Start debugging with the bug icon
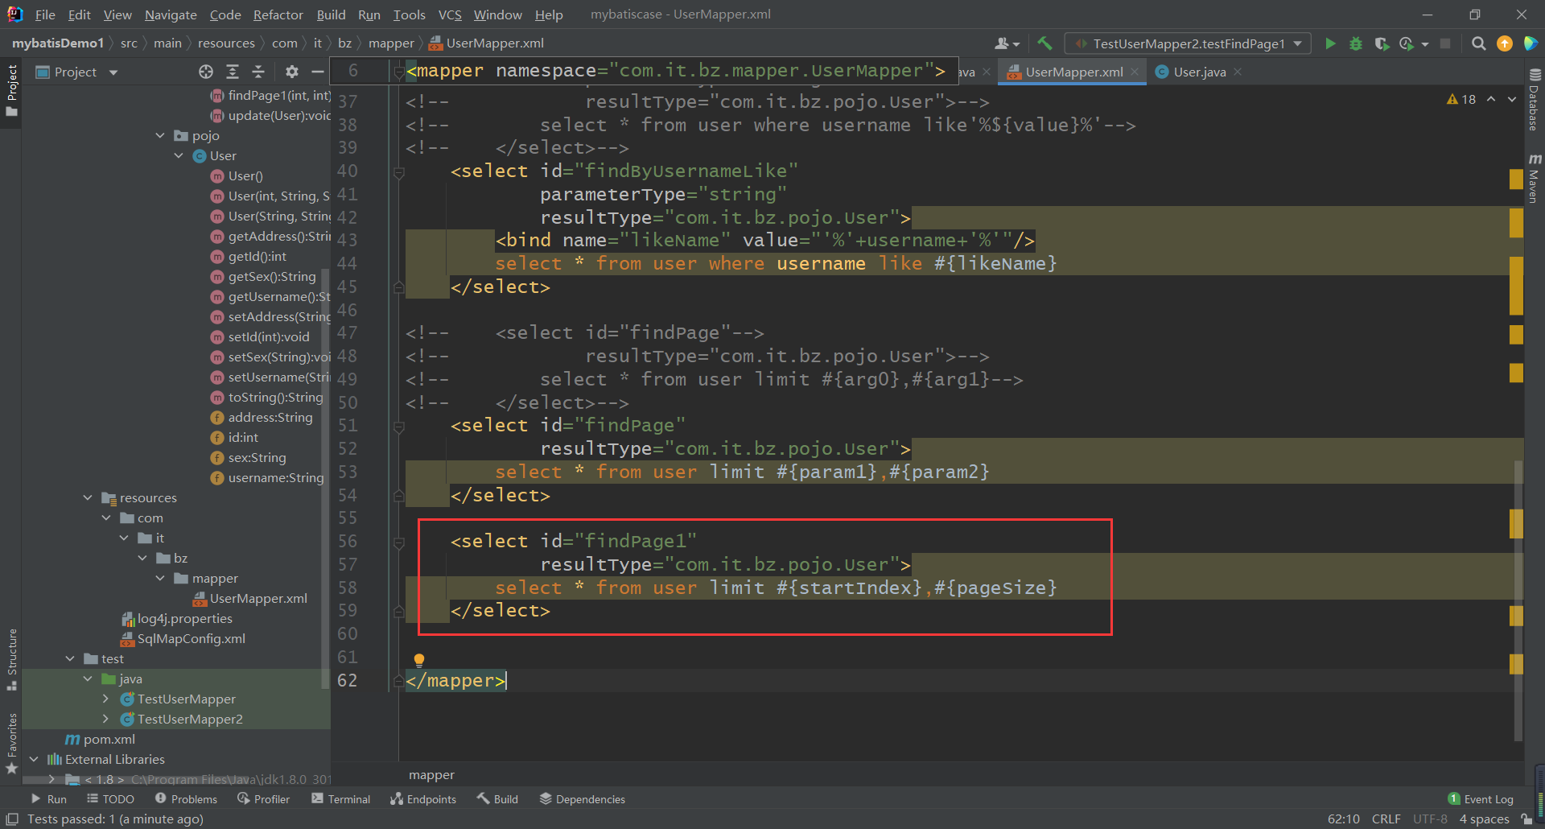The image size is (1545, 829). click(x=1356, y=43)
